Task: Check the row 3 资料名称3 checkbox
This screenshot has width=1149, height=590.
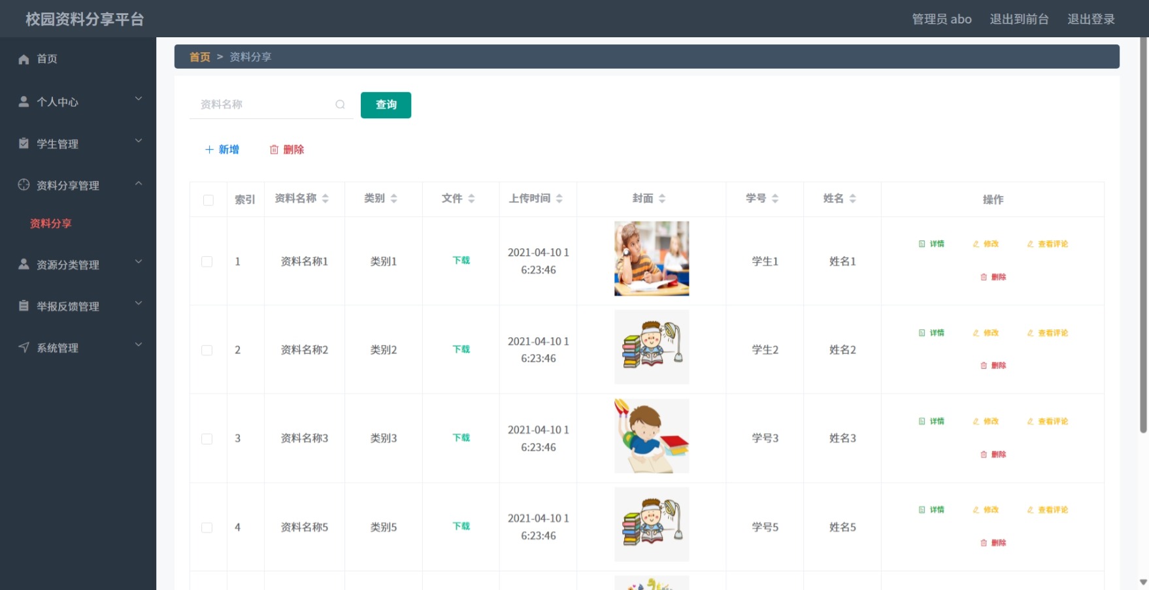Action: tap(207, 438)
